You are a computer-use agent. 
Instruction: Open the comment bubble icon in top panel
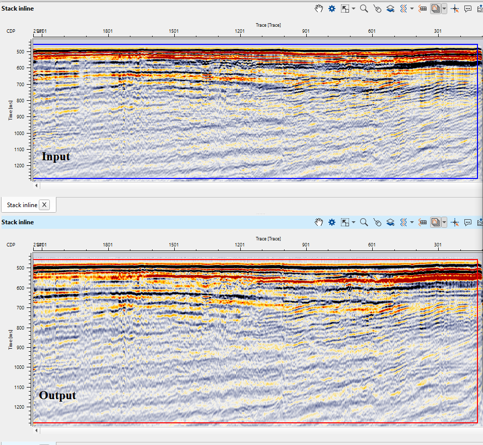pos(468,9)
